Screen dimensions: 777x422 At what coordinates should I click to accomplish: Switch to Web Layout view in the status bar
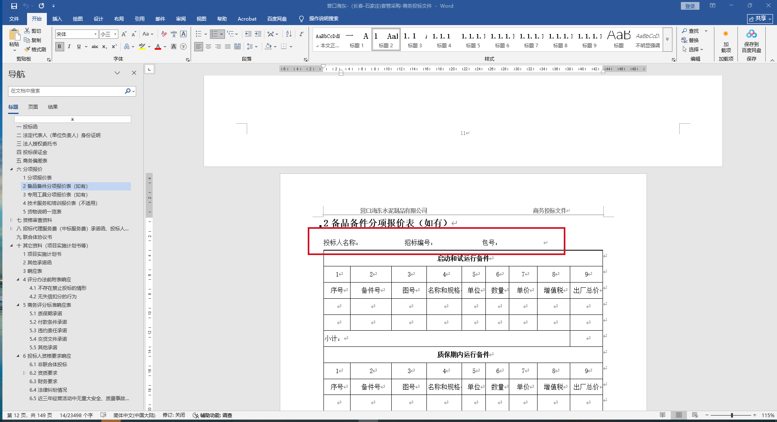695,415
